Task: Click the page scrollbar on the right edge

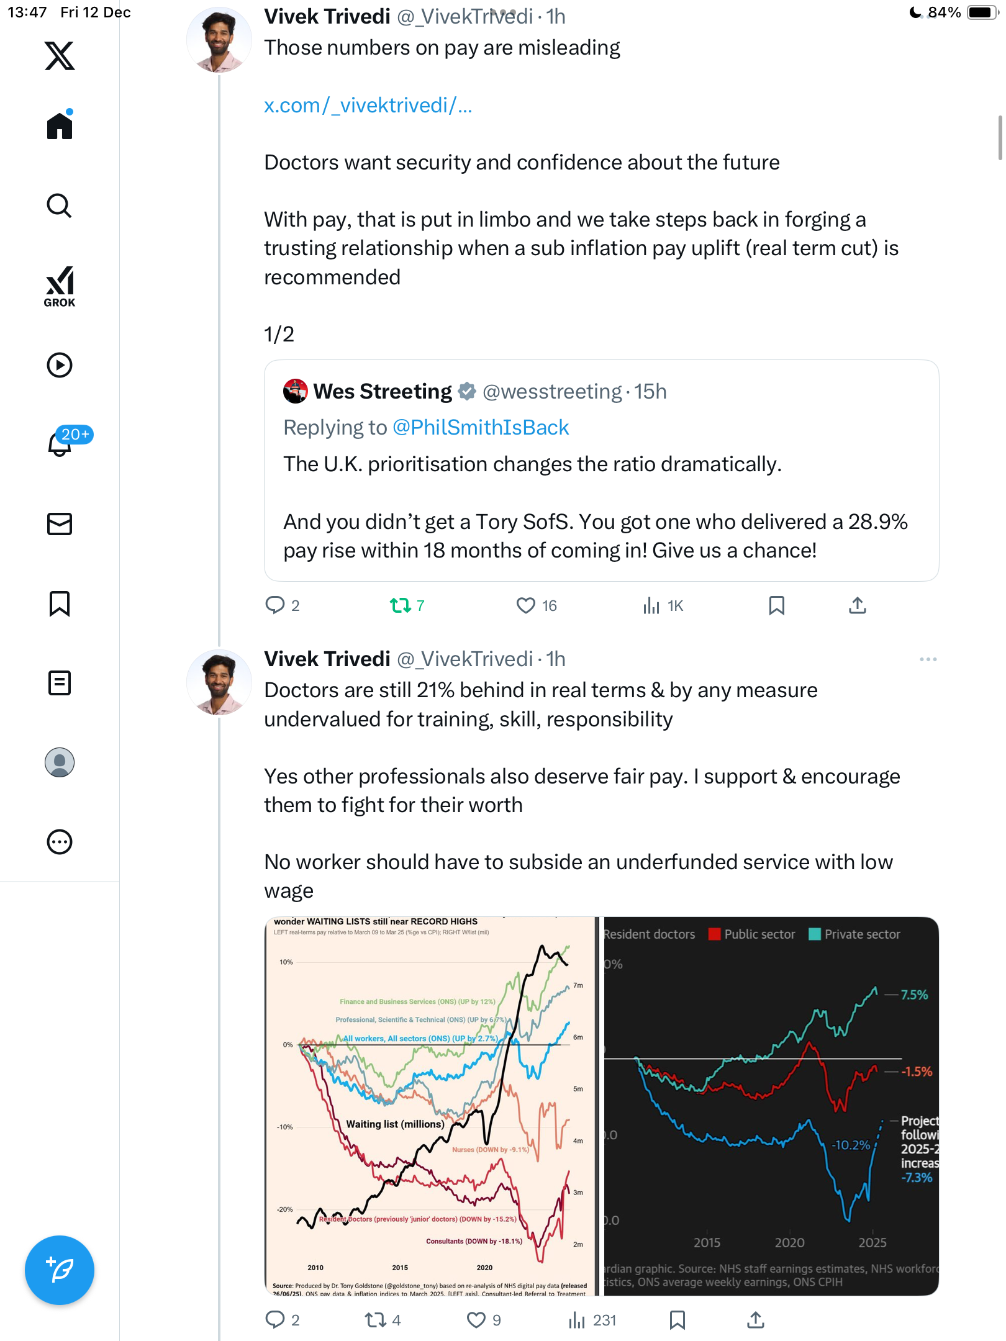Action: pyautogui.click(x=999, y=138)
